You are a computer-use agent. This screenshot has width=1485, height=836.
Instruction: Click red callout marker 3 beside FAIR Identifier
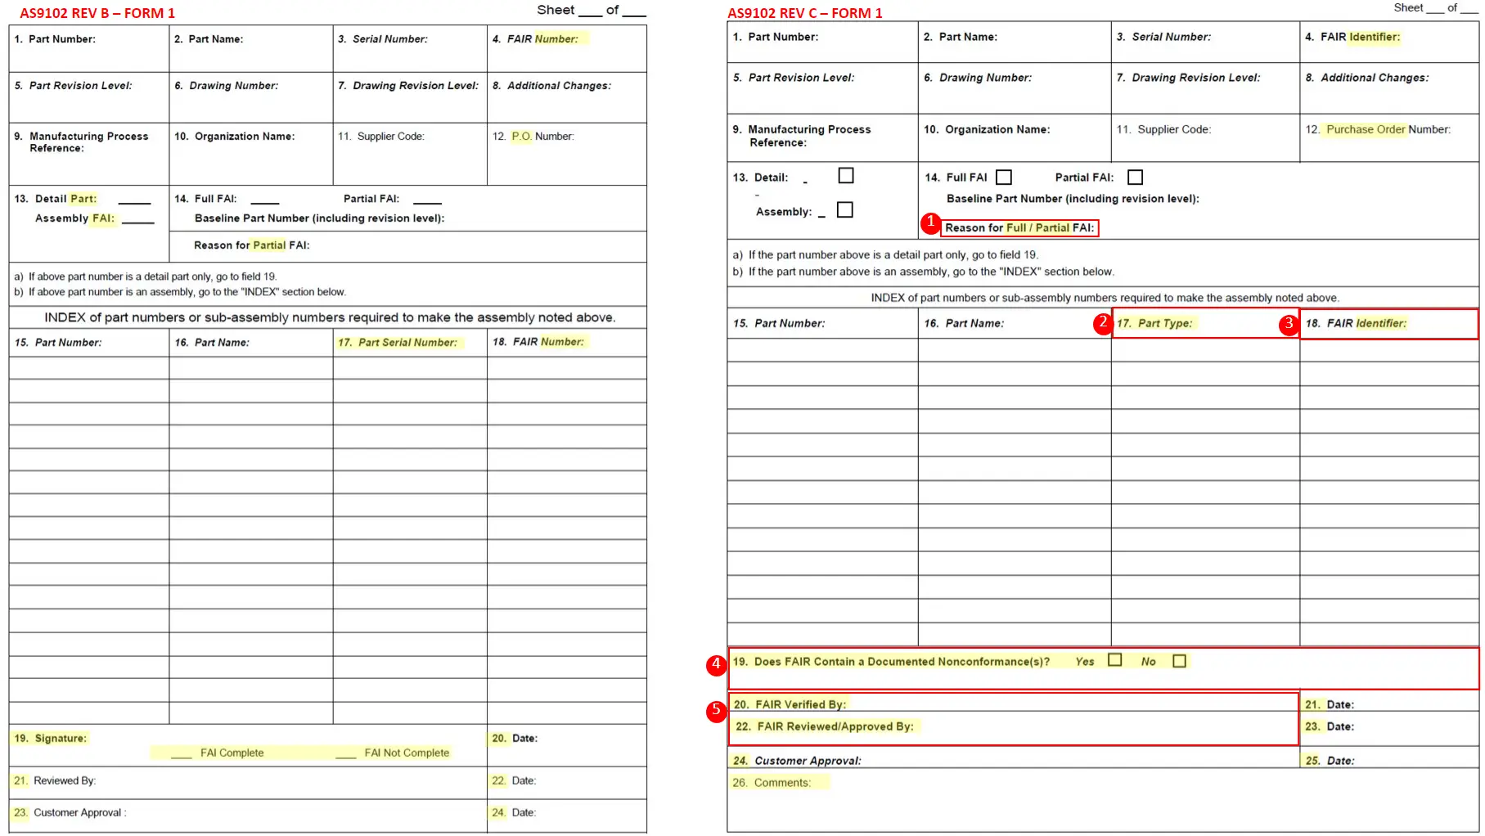1289,324
